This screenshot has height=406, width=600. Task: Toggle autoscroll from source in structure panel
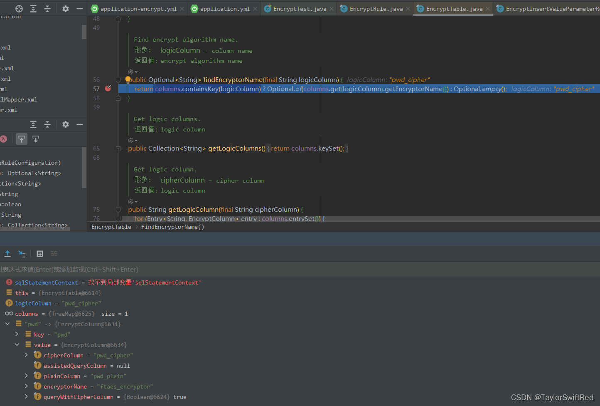coord(36,139)
